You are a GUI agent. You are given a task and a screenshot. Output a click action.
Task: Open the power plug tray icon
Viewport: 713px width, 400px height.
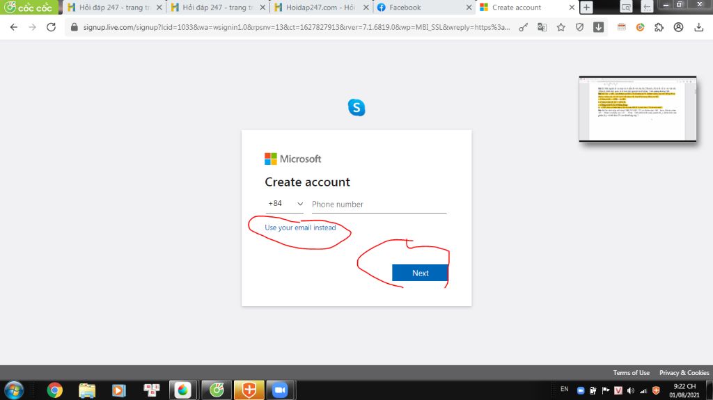click(x=593, y=390)
